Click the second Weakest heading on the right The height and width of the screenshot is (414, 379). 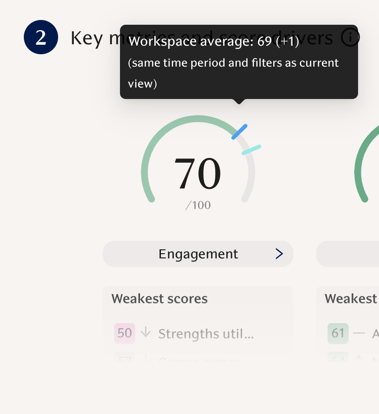pyautogui.click(x=351, y=299)
